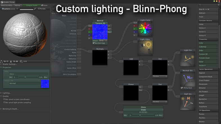Click the texture lookup magnifier icon 2-9
This screenshot has height=124, width=221.
click(x=21, y=61)
